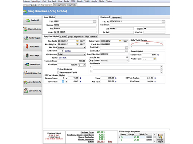The image size is (193, 144).
Task: Open Araç Kartını Aç sidebar button
Action: coord(32,82)
